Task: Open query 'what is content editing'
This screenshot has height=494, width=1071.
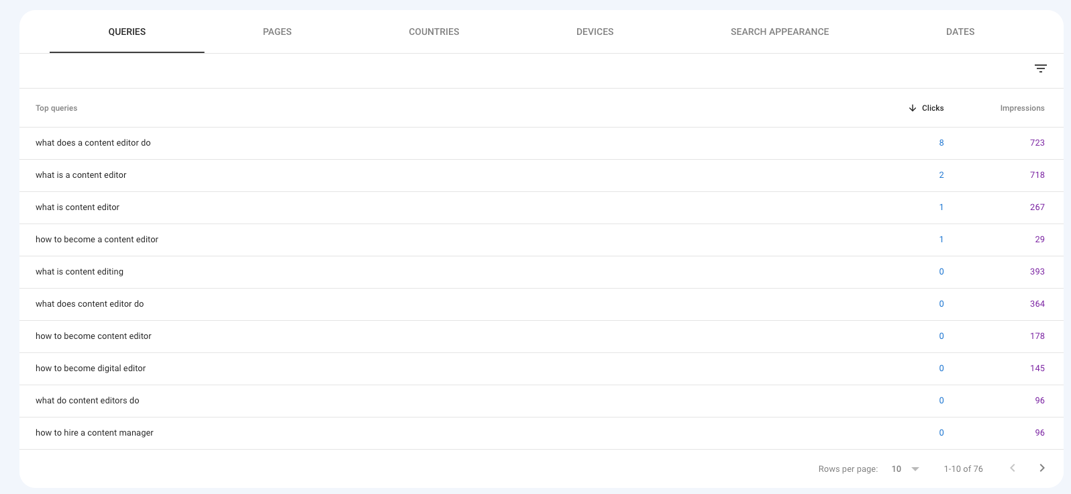Action: click(x=79, y=272)
